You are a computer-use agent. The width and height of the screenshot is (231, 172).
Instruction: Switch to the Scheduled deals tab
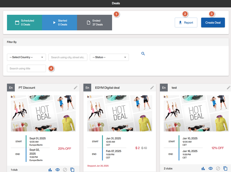coord(25,23)
